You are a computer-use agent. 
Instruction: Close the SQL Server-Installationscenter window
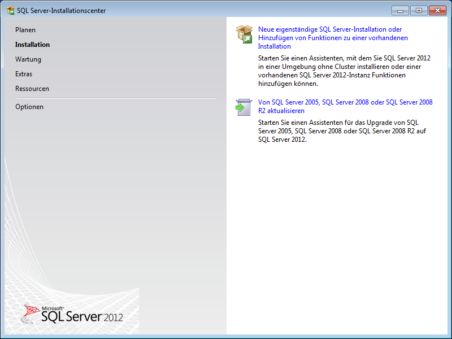[437, 11]
